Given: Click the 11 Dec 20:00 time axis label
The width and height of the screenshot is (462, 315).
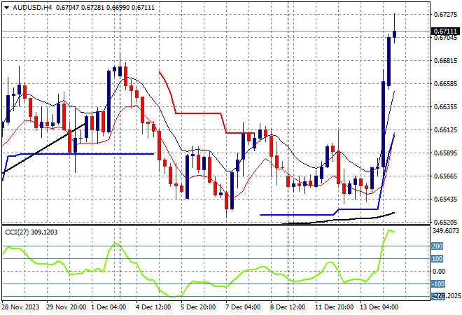Looking at the screenshot, I should 335,307.
